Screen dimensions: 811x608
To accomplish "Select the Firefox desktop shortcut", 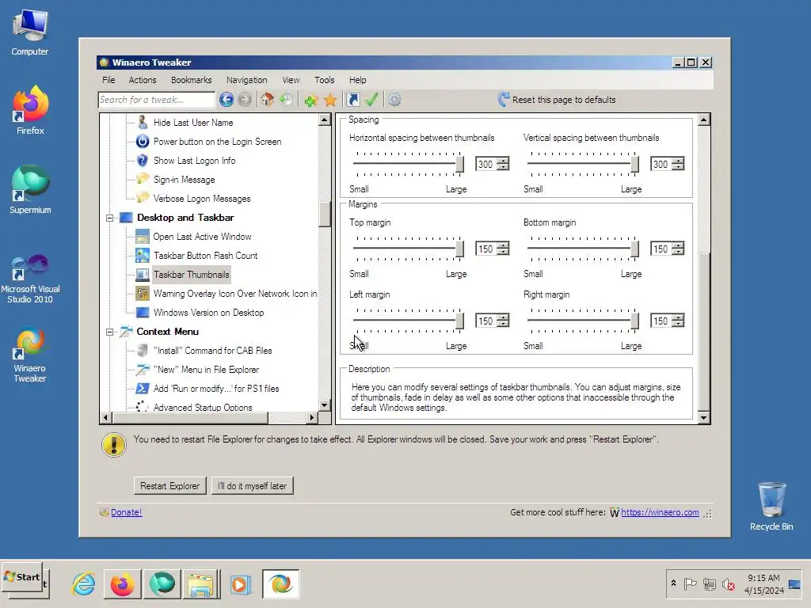I will [30, 111].
